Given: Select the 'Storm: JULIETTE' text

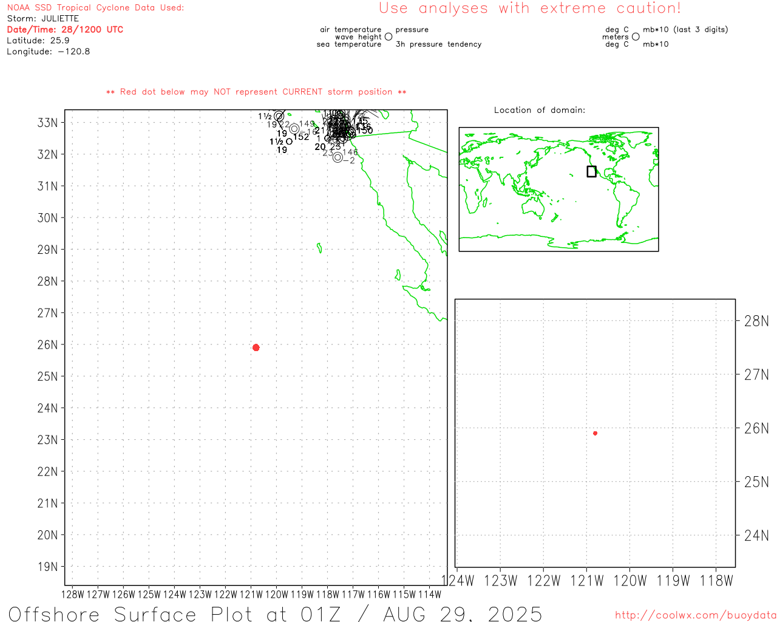Looking at the screenshot, I should (42, 19).
